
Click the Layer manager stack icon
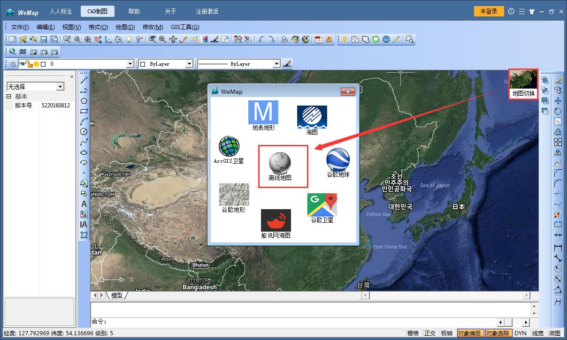pos(13,64)
